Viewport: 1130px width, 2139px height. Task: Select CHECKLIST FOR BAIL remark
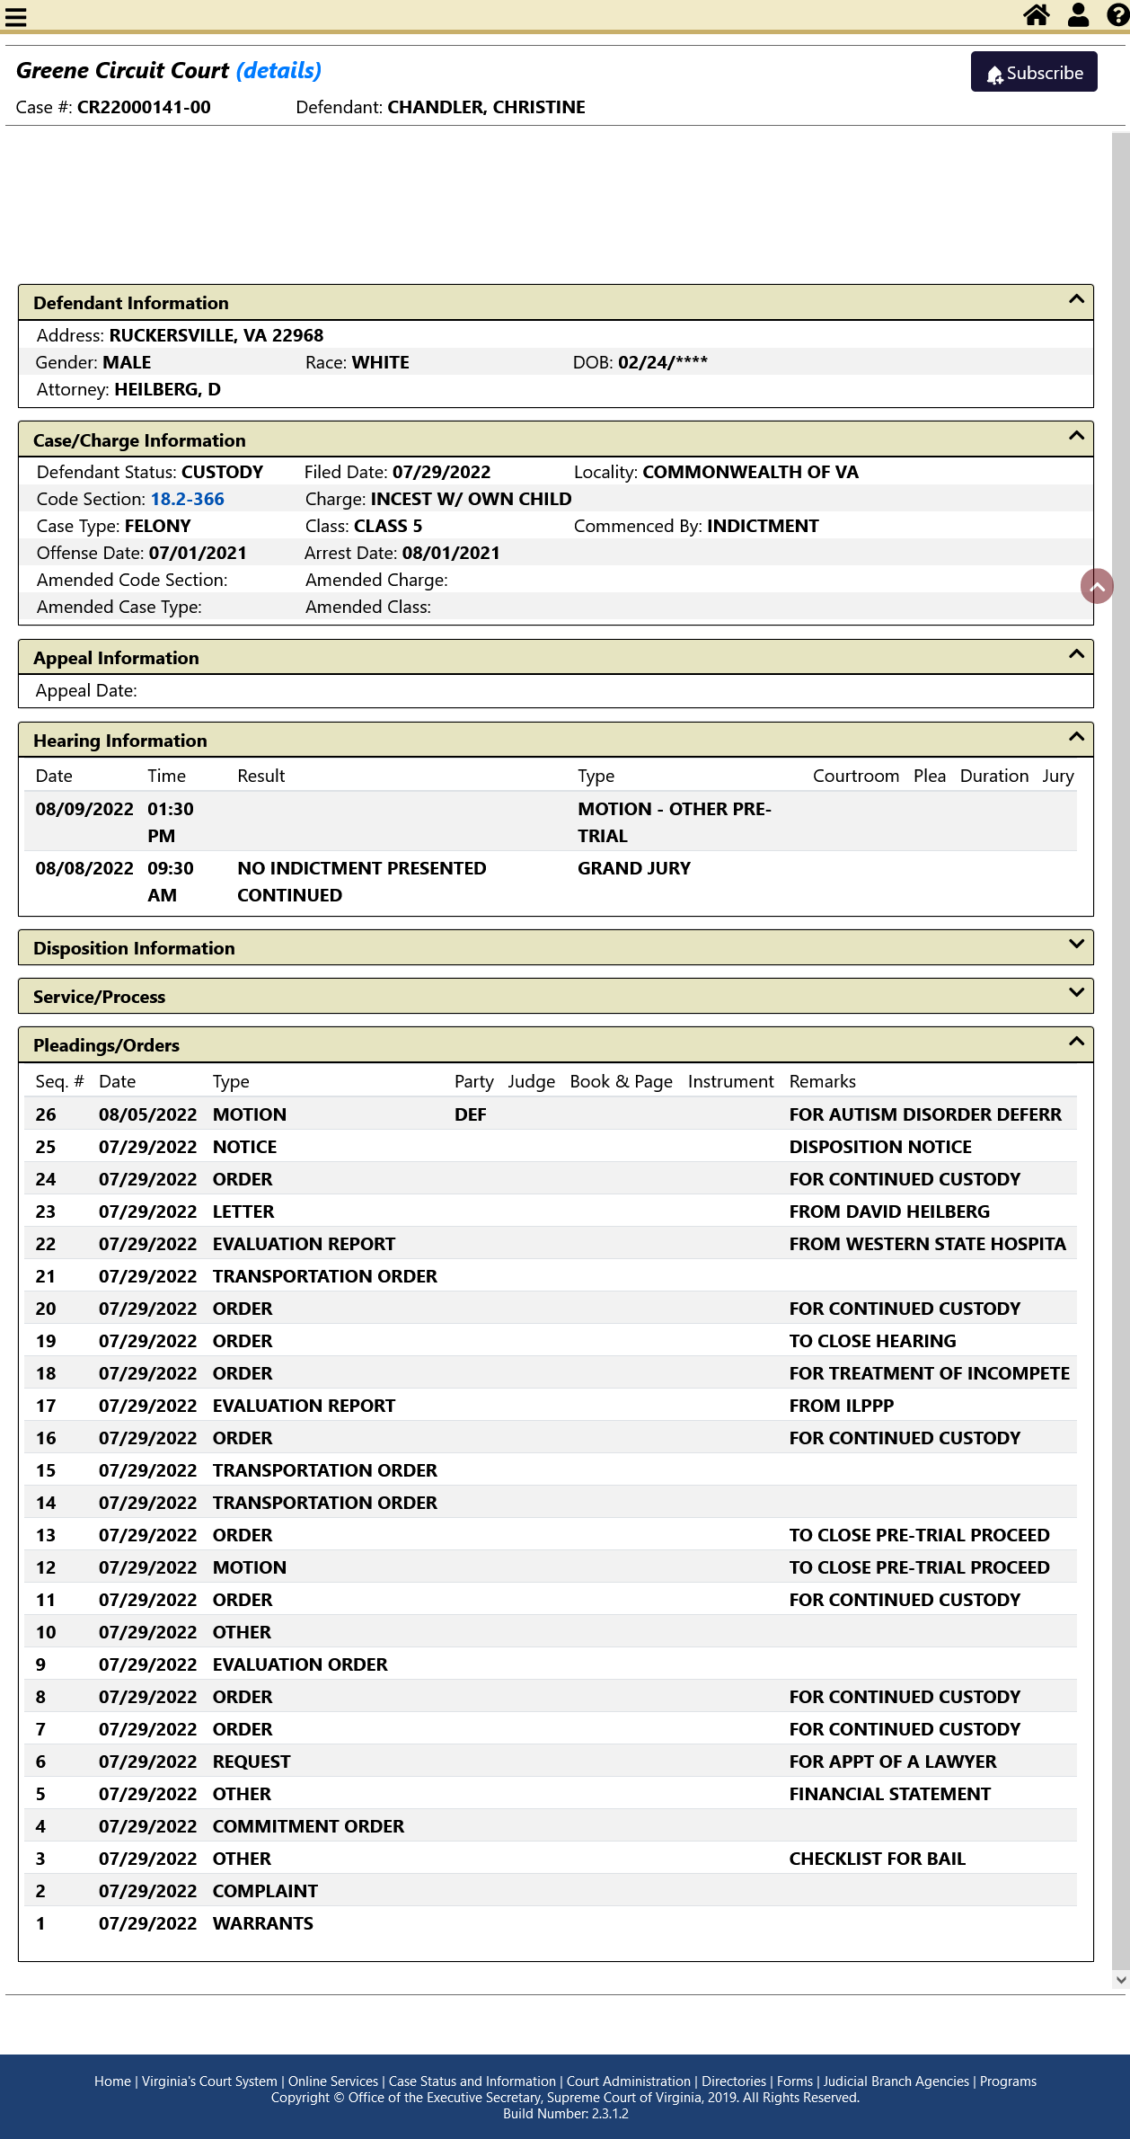(878, 1859)
